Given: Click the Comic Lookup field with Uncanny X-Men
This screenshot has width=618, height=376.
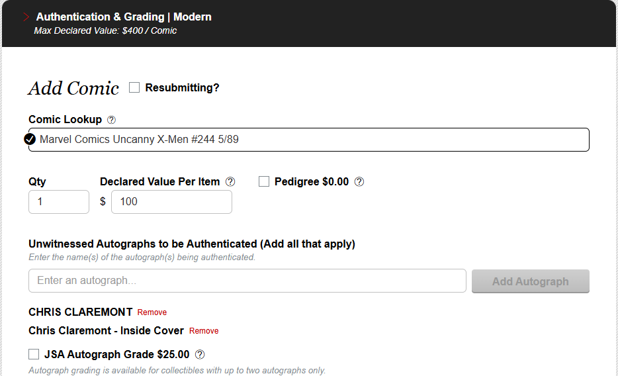Looking at the screenshot, I should tap(311, 140).
